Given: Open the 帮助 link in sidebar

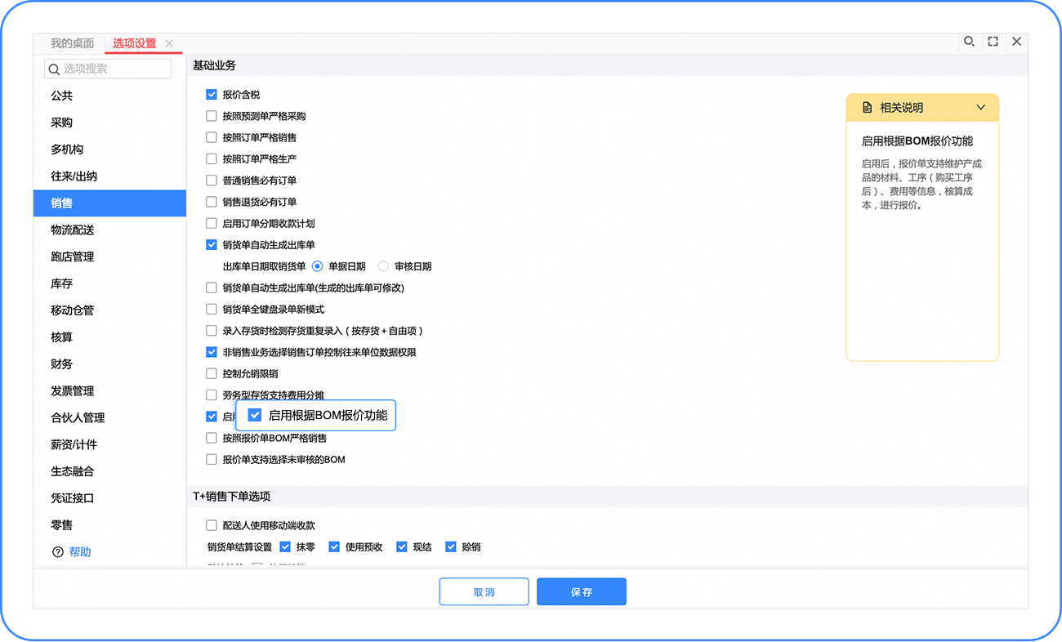Looking at the screenshot, I should click(80, 552).
